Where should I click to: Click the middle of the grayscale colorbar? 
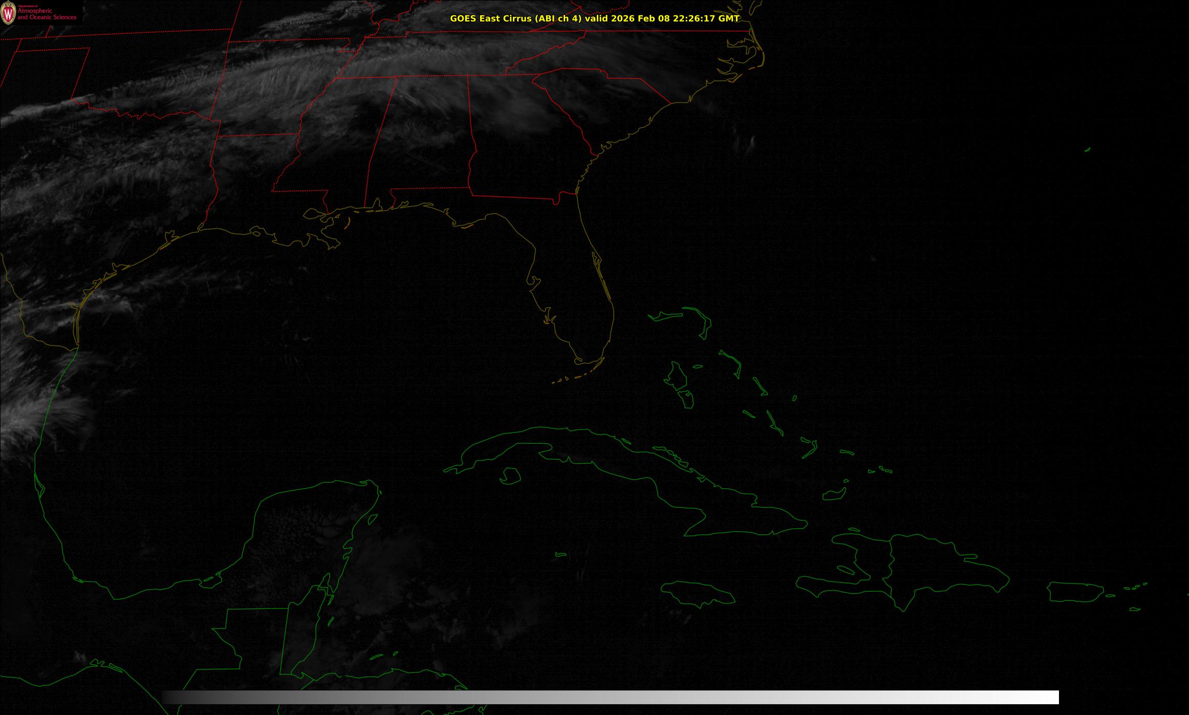click(610, 697)
